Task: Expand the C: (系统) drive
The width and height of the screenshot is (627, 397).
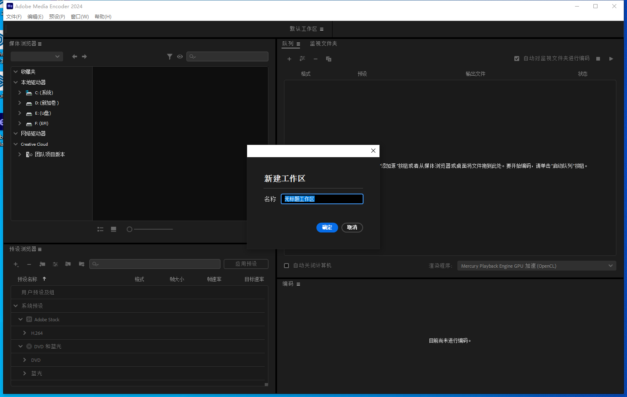Action: [20, 92]
